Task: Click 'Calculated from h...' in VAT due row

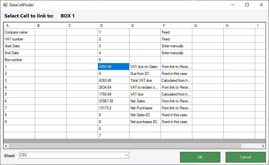Action: point(176,94)
